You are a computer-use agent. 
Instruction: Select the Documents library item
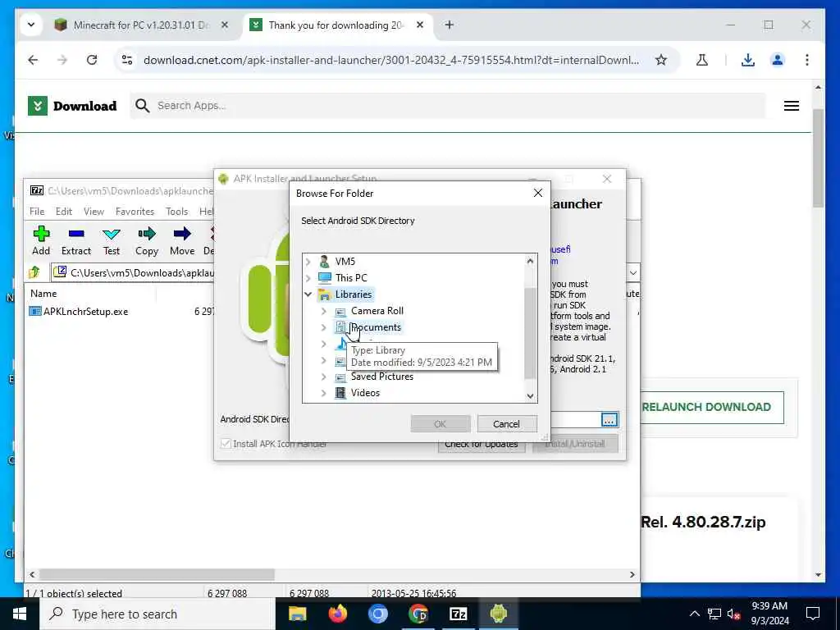coord(376,327)
